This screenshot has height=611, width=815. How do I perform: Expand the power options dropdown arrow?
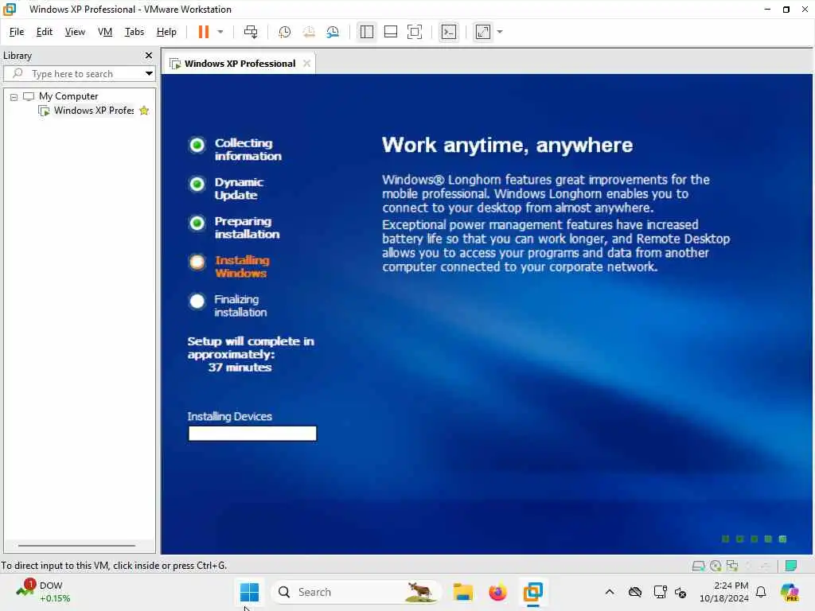click(220, 32)
